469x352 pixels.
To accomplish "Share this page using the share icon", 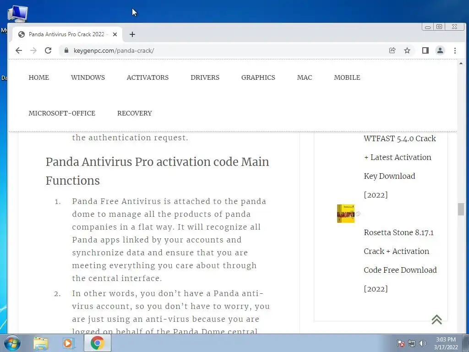I will point(392,50).
